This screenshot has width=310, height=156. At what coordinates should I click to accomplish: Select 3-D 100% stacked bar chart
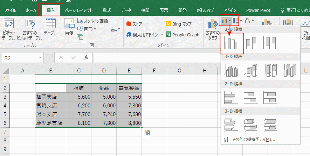click(270, 125)
